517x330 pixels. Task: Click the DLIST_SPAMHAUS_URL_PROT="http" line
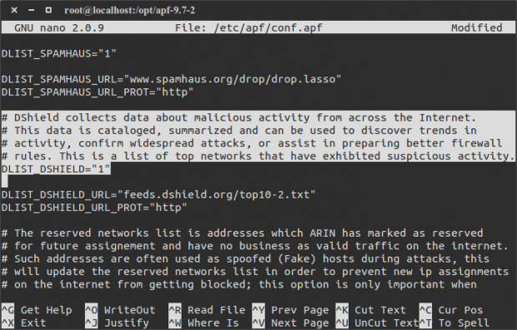click(x=98, y=92)
